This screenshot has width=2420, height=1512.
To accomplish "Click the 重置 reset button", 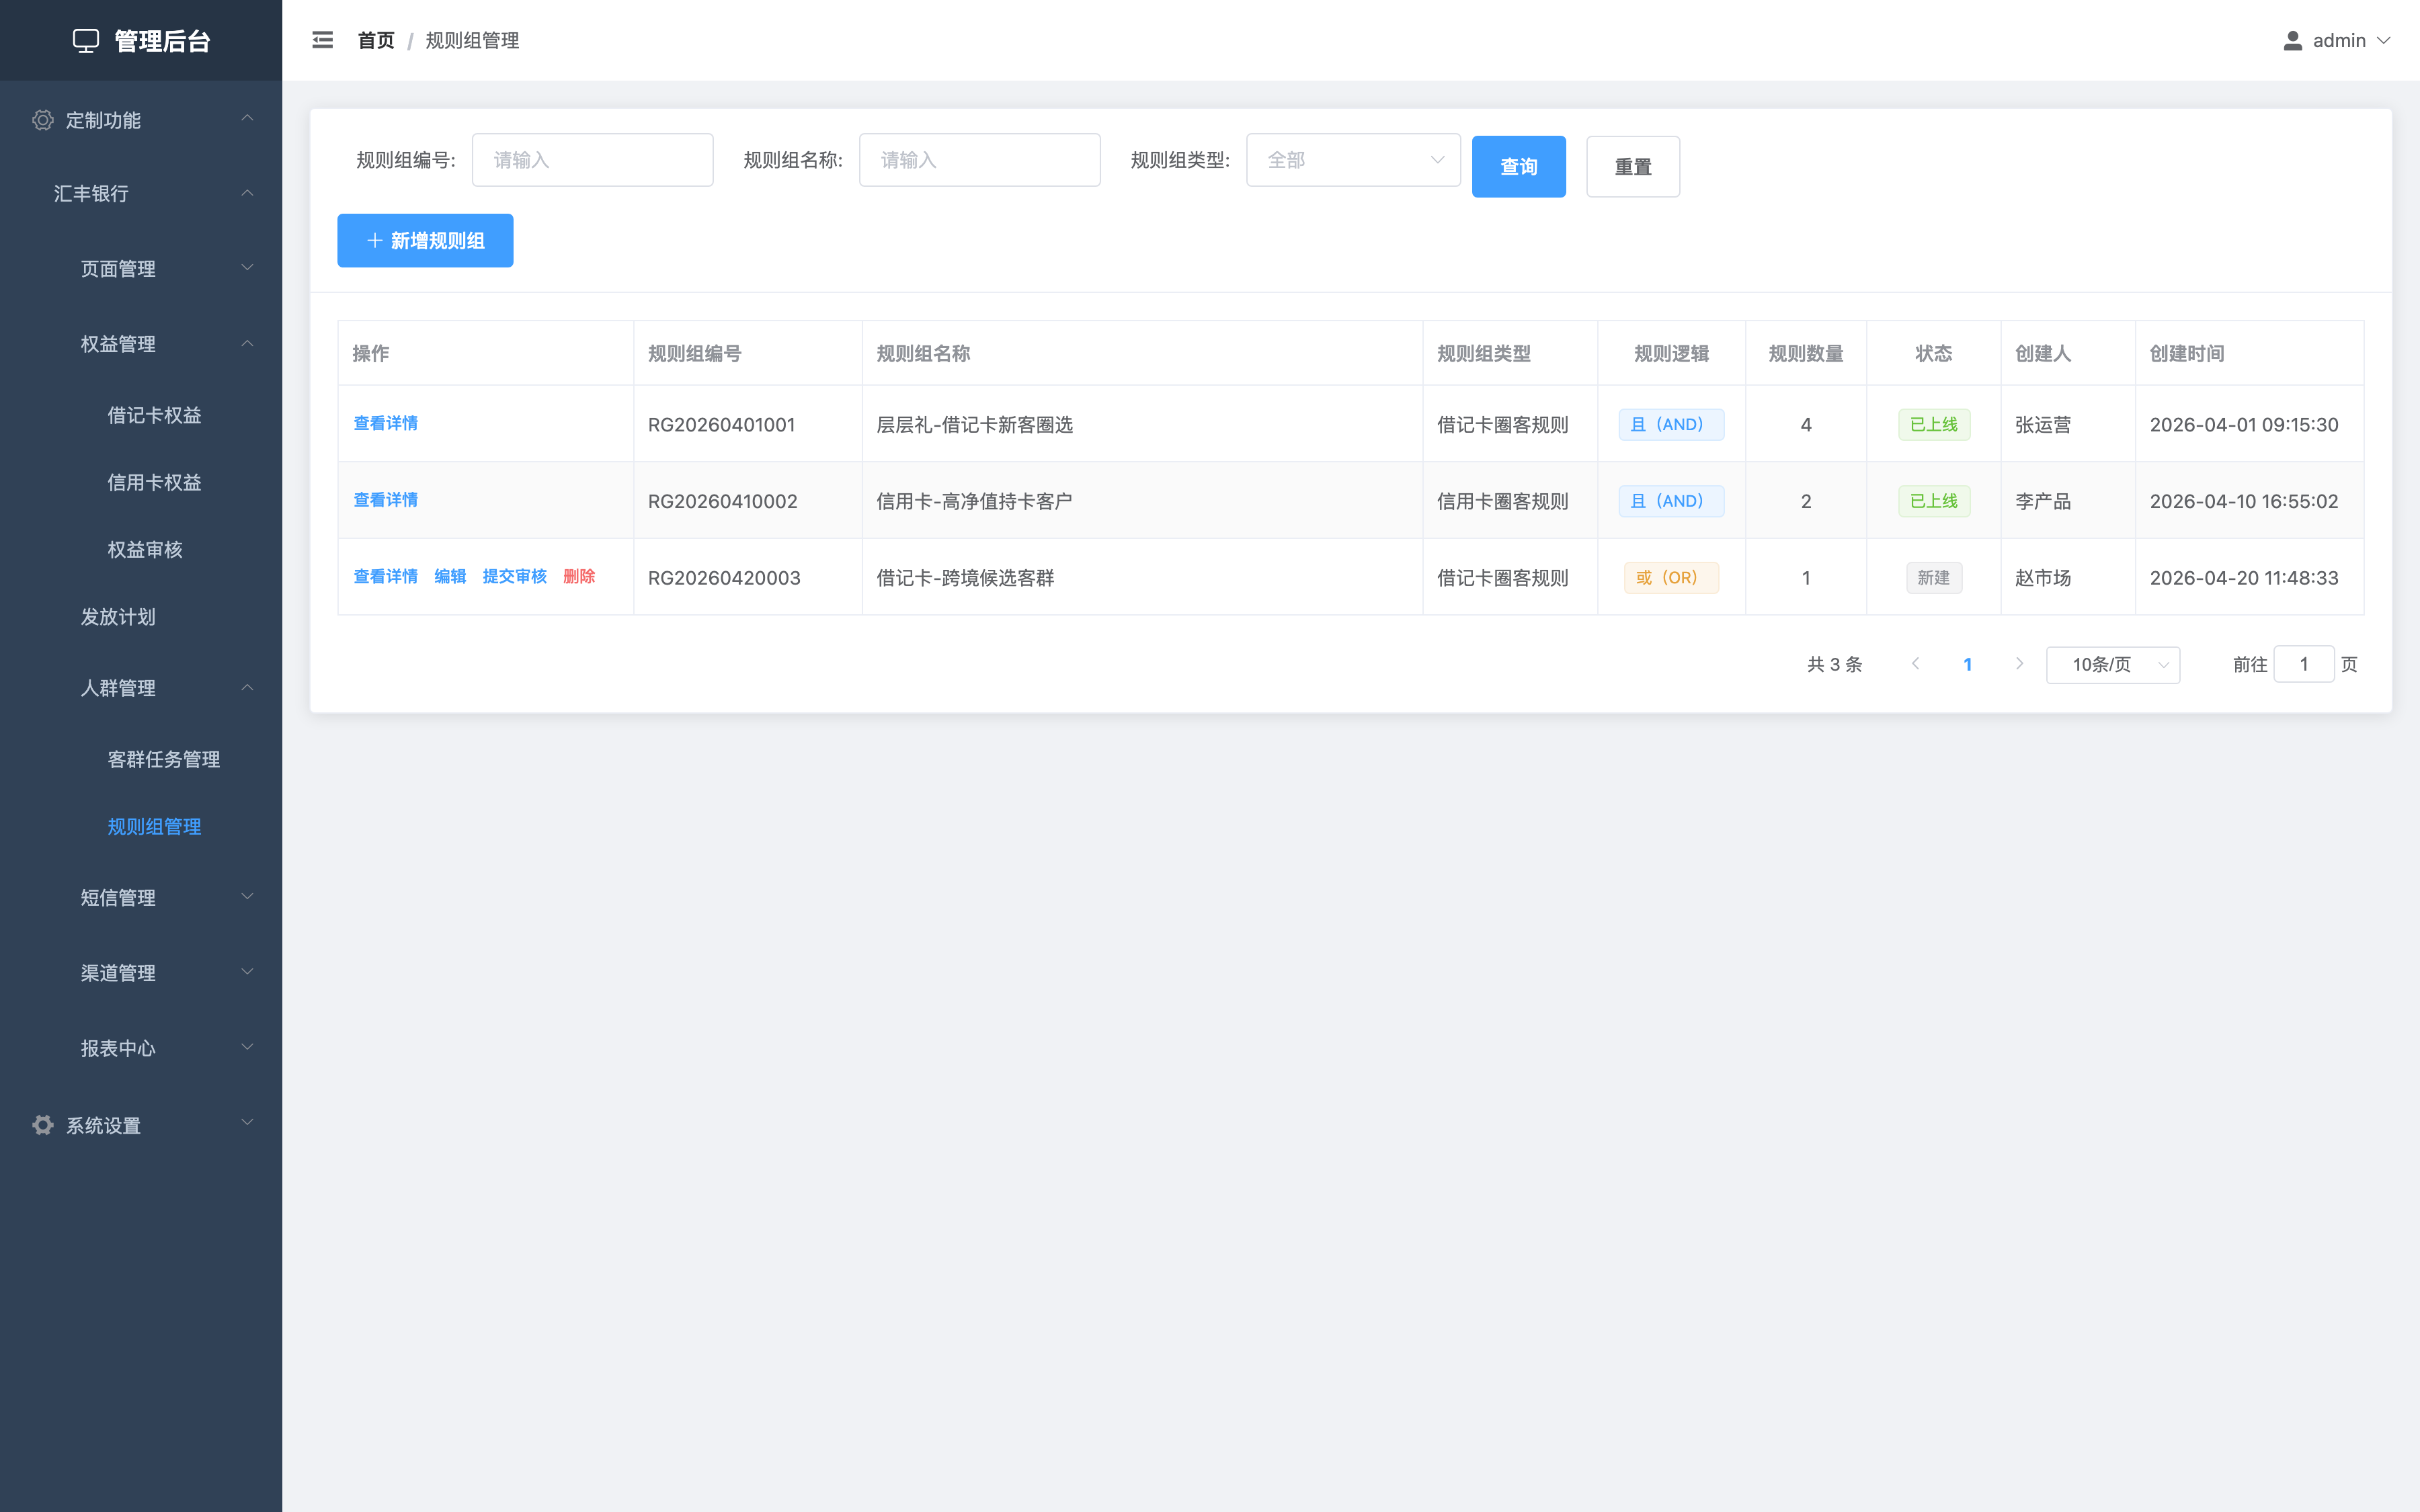I will click(1633, 166).
